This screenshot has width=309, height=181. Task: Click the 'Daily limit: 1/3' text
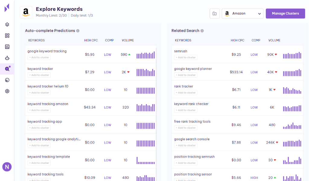pos(82,15)
